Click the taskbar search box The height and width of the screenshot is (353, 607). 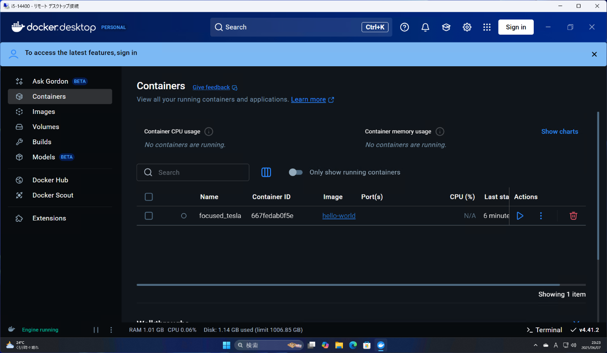pos(269,345)
